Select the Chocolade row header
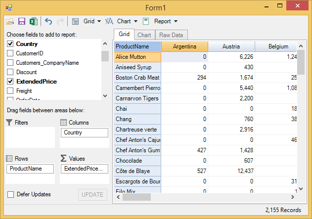 (x=137, y=161)
